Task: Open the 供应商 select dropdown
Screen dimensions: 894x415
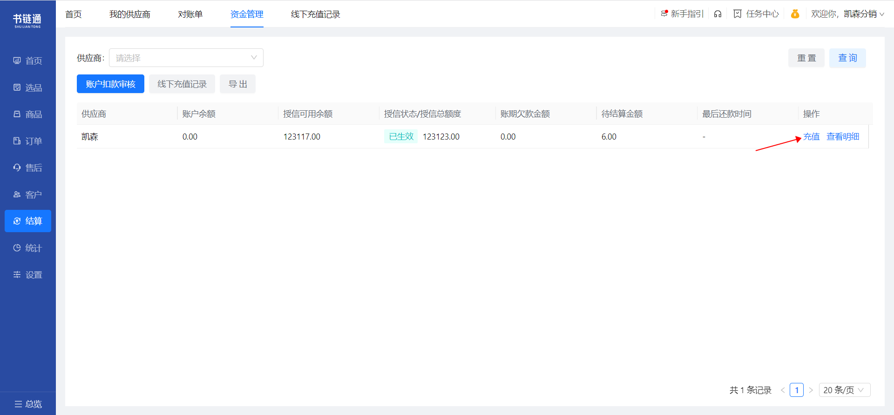Action: [x=186, y=58]
